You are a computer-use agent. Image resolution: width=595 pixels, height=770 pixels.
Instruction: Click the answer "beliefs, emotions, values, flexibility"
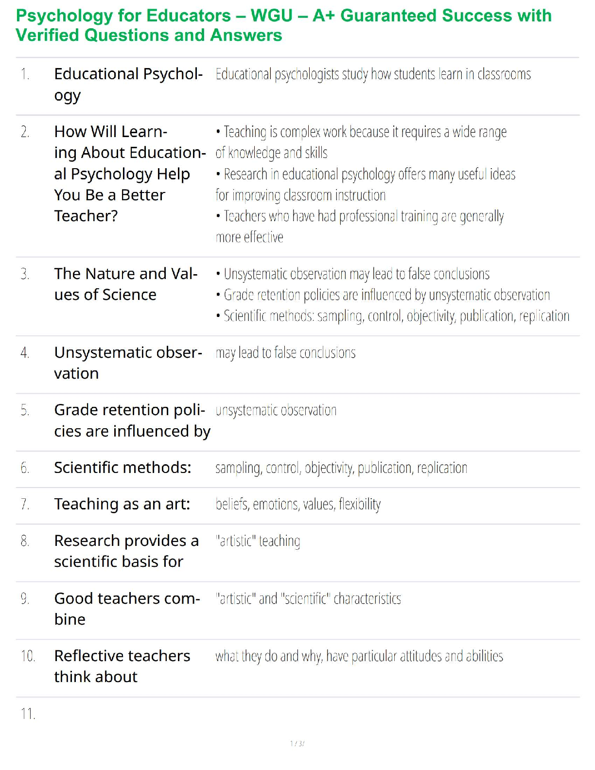pos(298,505)
